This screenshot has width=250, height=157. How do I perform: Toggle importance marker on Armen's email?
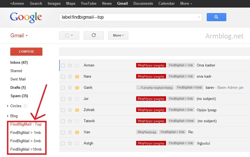(77, 65)
